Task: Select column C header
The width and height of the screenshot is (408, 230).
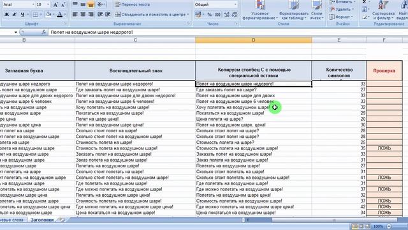Action: pos(135,40)
